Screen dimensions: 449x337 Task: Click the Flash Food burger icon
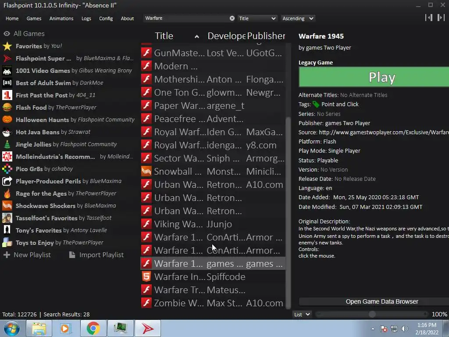pos(7,108)
